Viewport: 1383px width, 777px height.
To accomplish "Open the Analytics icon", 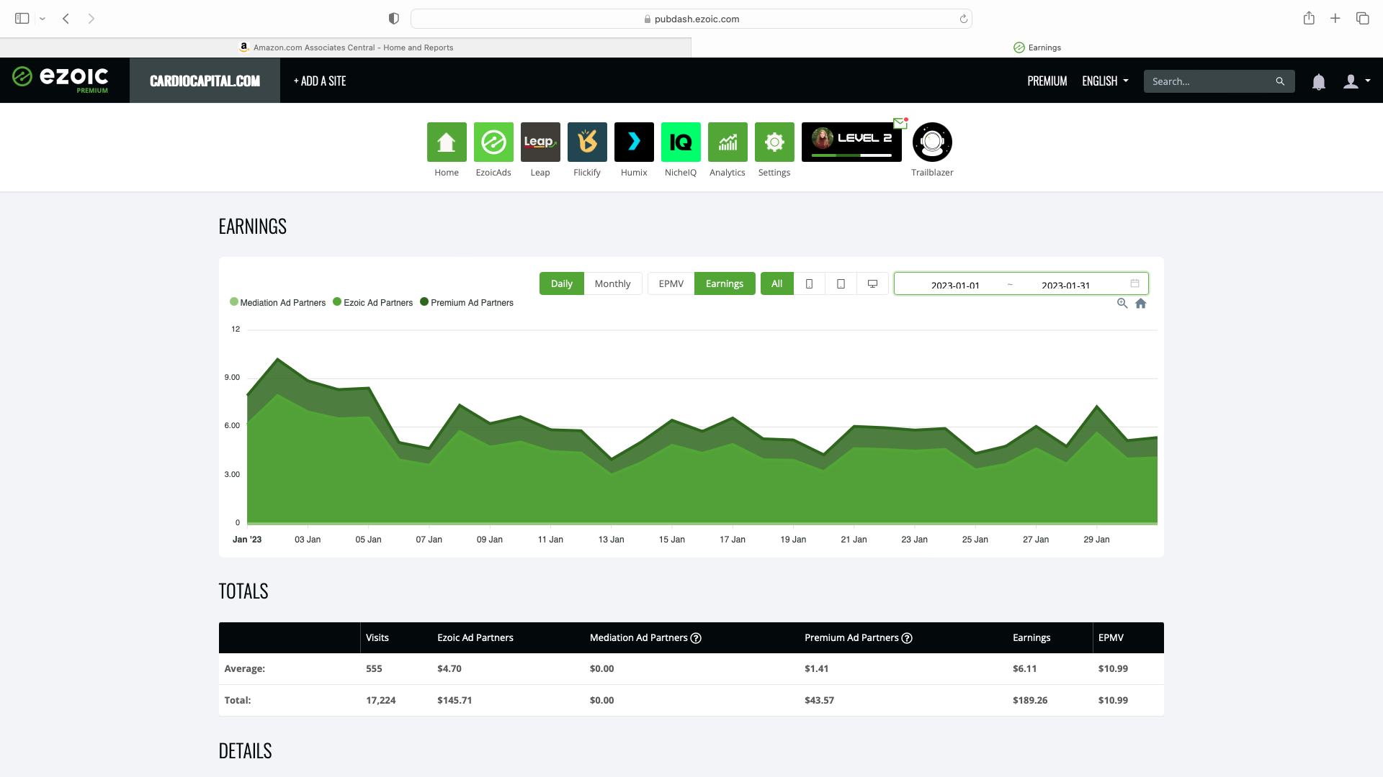I will [x=728, y=142].
